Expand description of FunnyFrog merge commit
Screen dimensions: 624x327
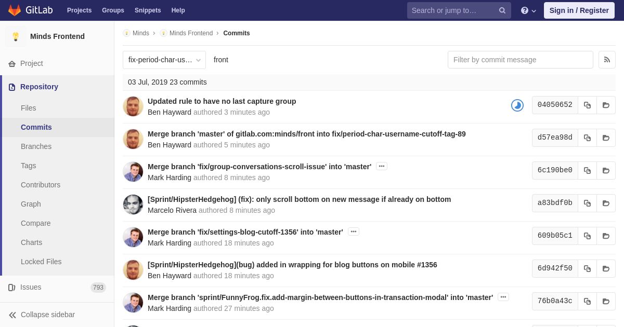tap(503, 297)
